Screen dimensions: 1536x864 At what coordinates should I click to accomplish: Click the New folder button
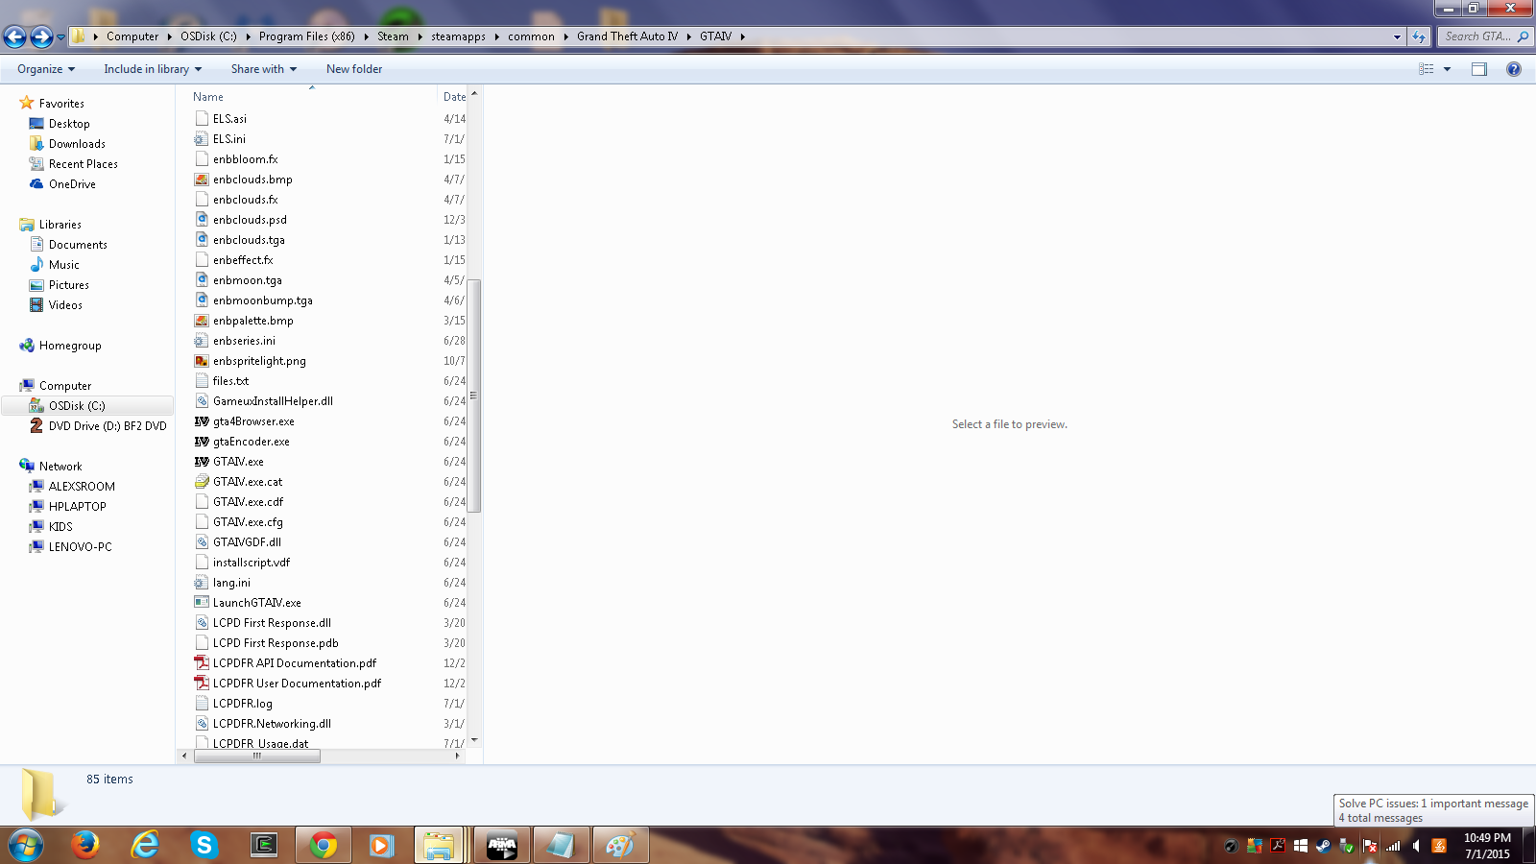pyautogui.click(x=354, y=69)
